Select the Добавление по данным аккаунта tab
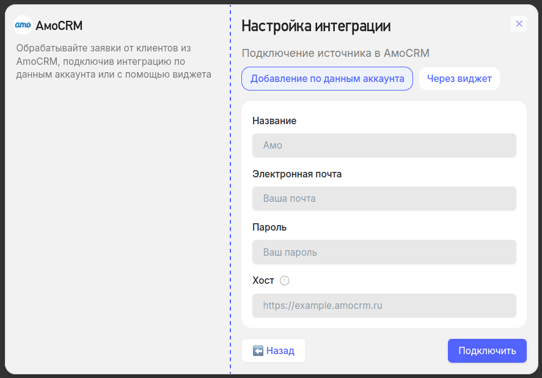This screenshot has height=378, width=542. pos(327,78)
